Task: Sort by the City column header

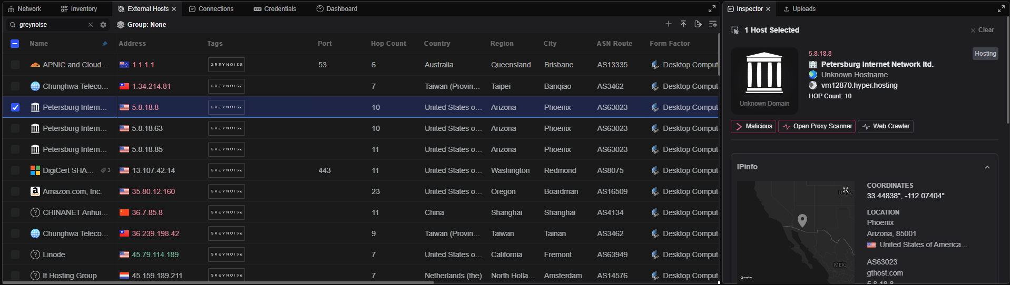Action: coord(550,44)
